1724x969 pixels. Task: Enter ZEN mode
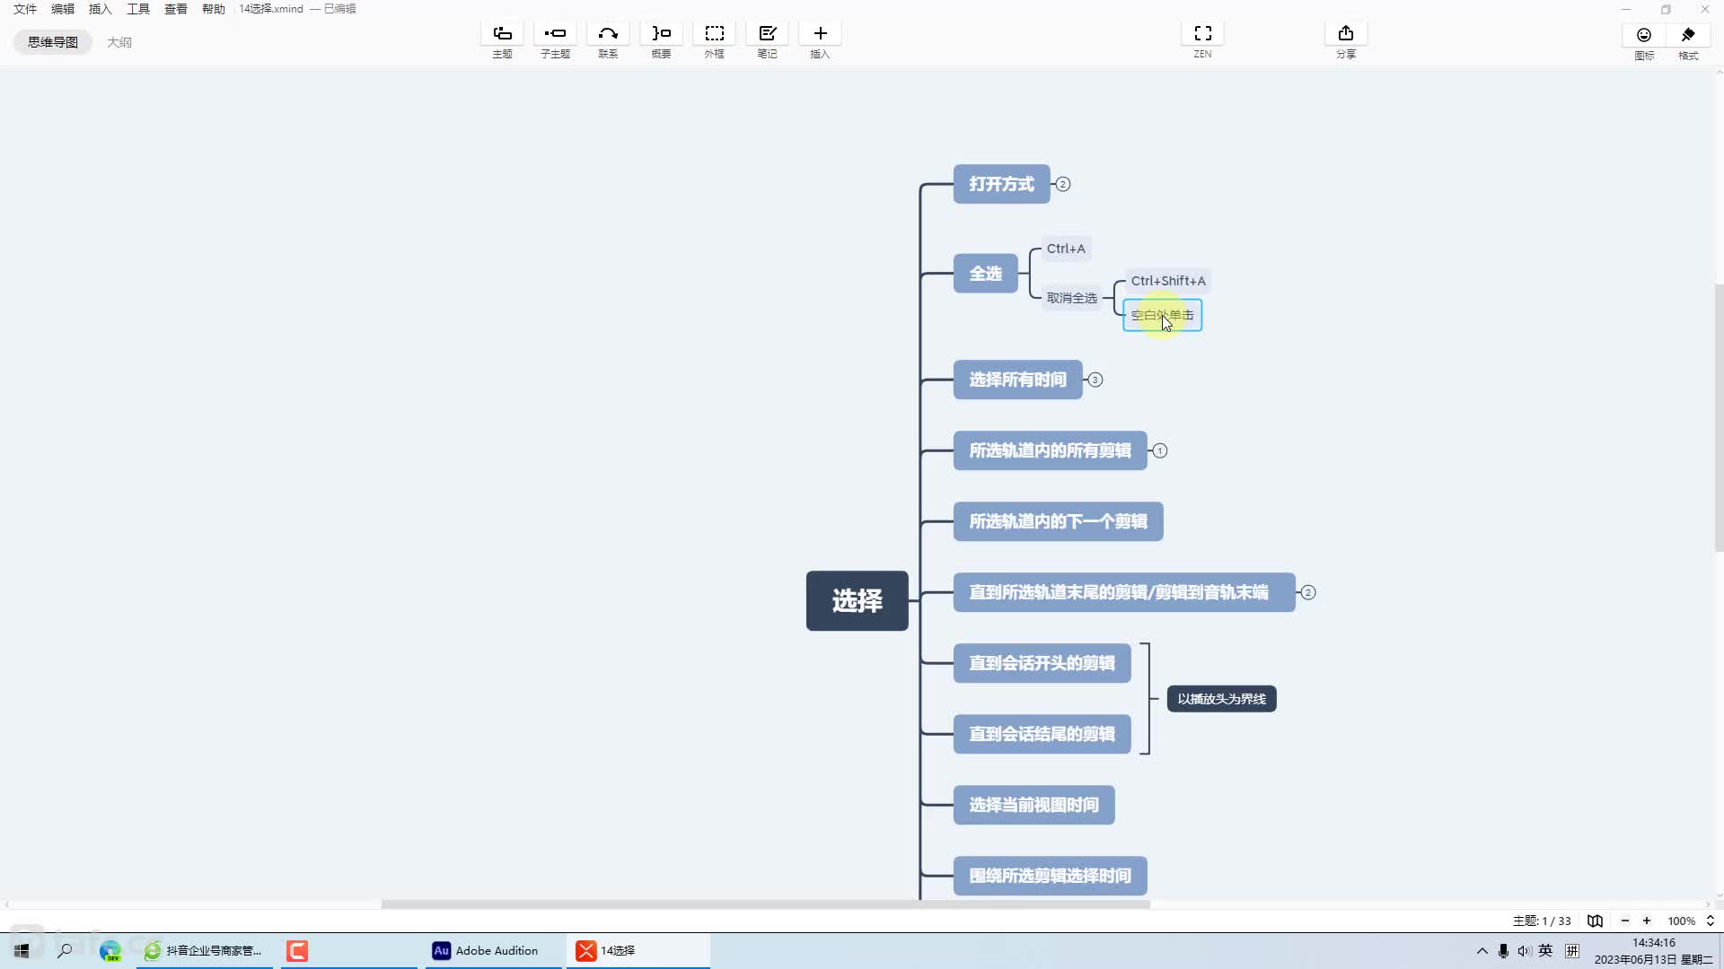click(1202, 34)
